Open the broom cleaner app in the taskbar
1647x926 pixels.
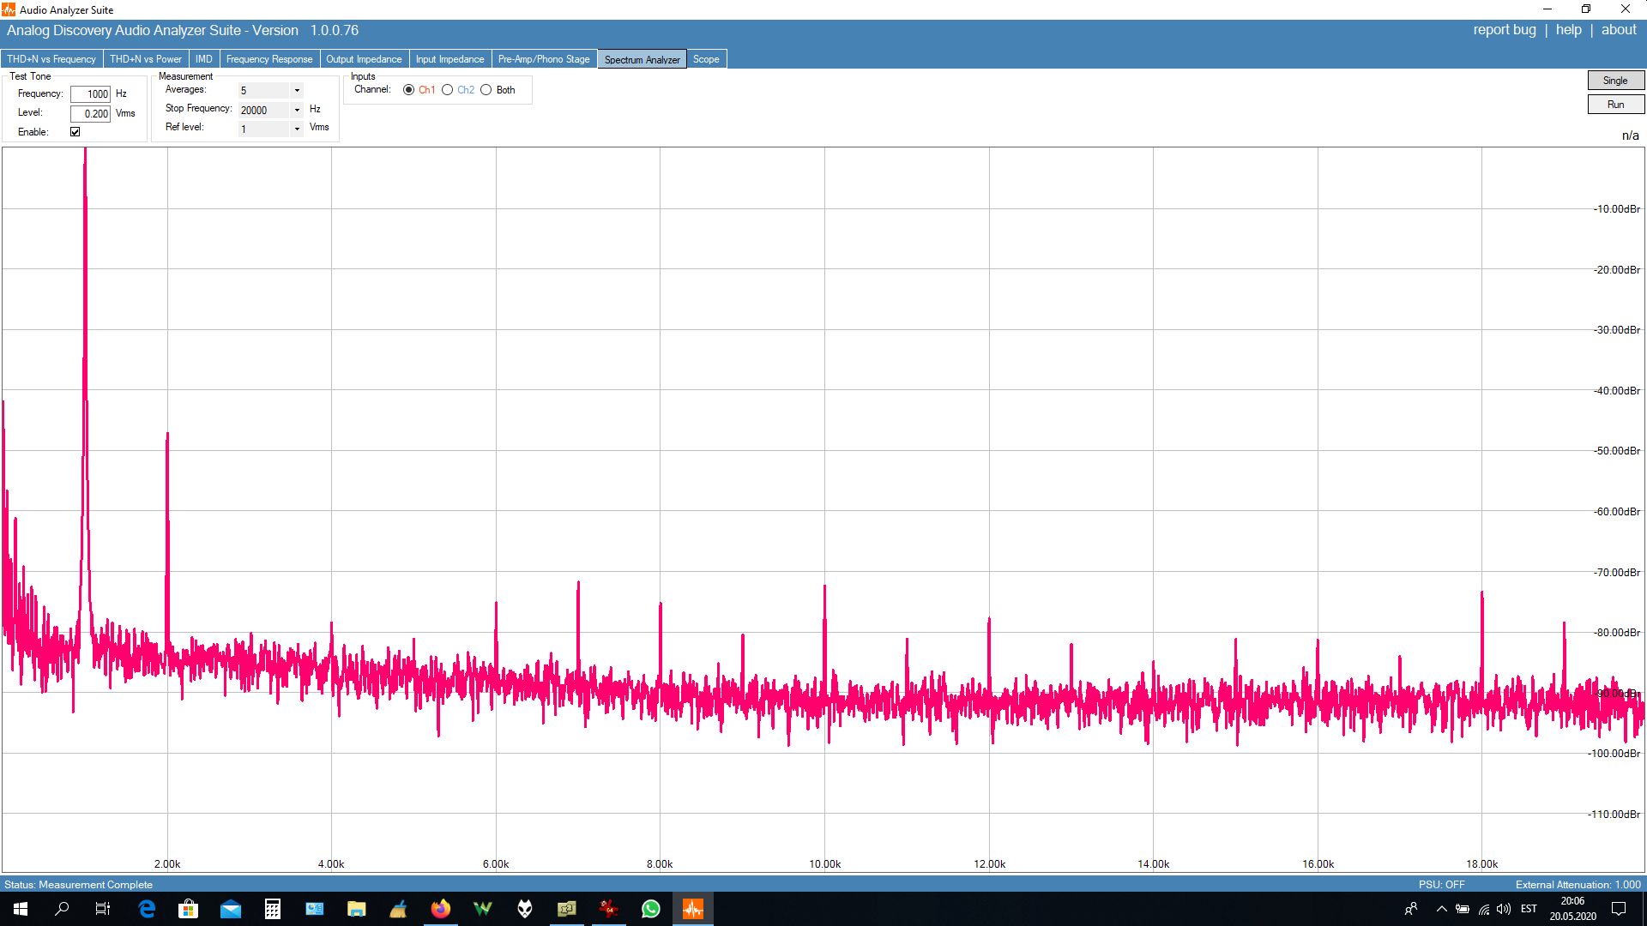click(x=398, y=909)
